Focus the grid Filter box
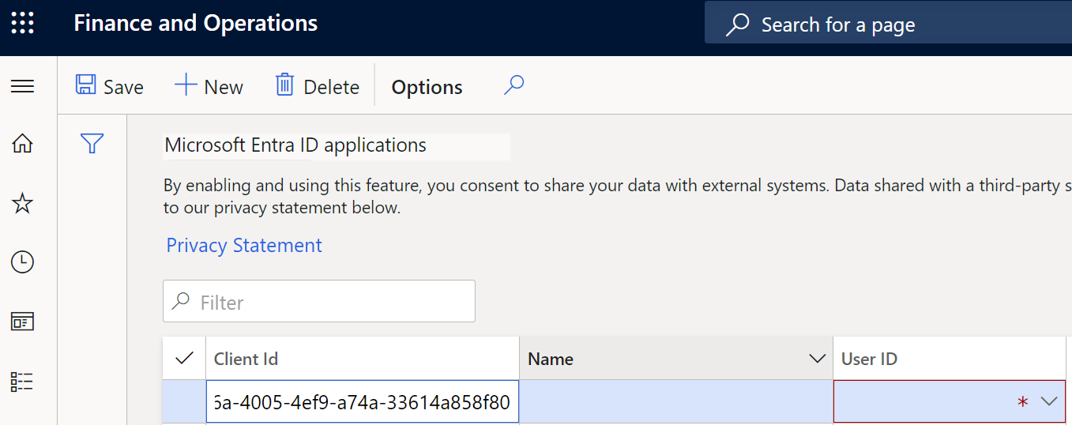 (319, 301)
